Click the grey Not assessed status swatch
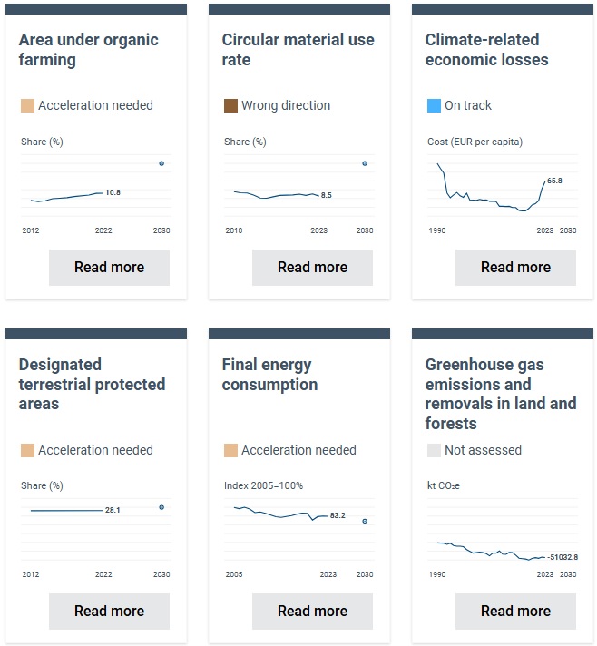This screenshot has width=597, height=646. (x=434, y=450)
